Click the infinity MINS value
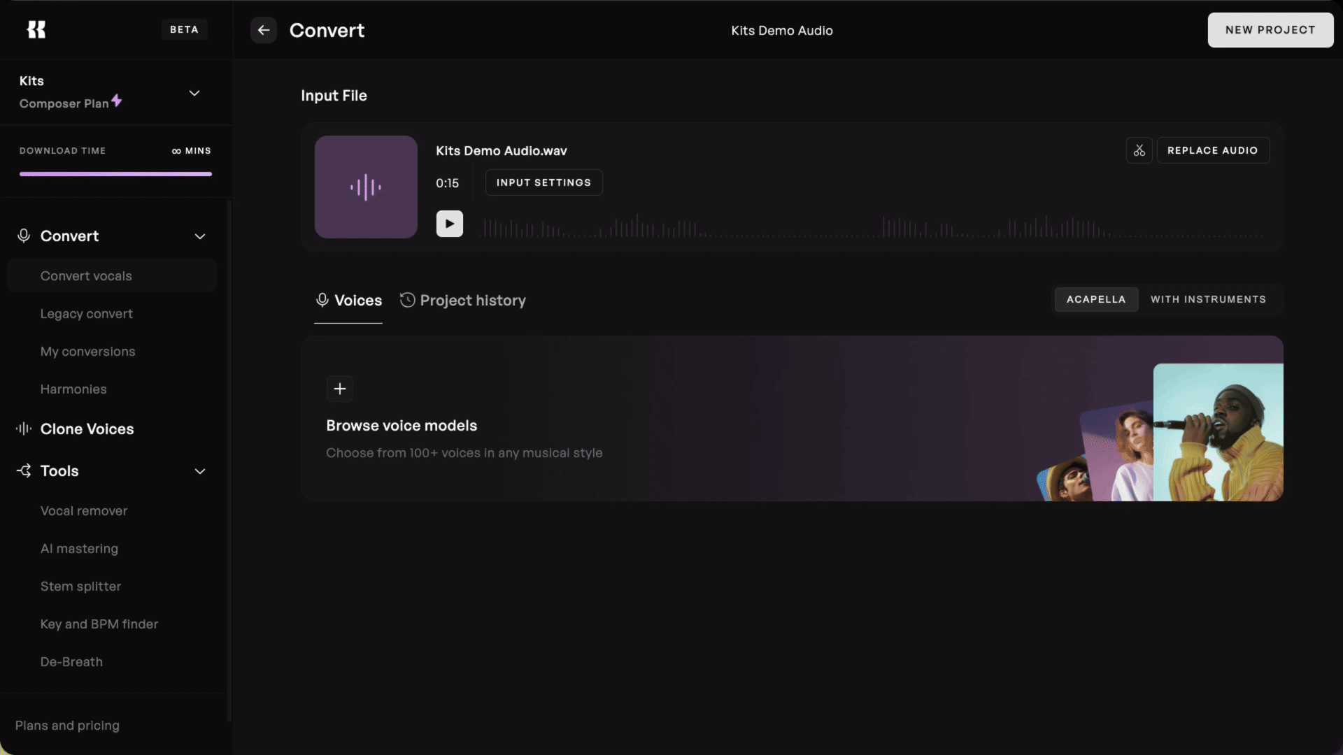The width and height of the screenshot is (1343, 755). point(192,151)
